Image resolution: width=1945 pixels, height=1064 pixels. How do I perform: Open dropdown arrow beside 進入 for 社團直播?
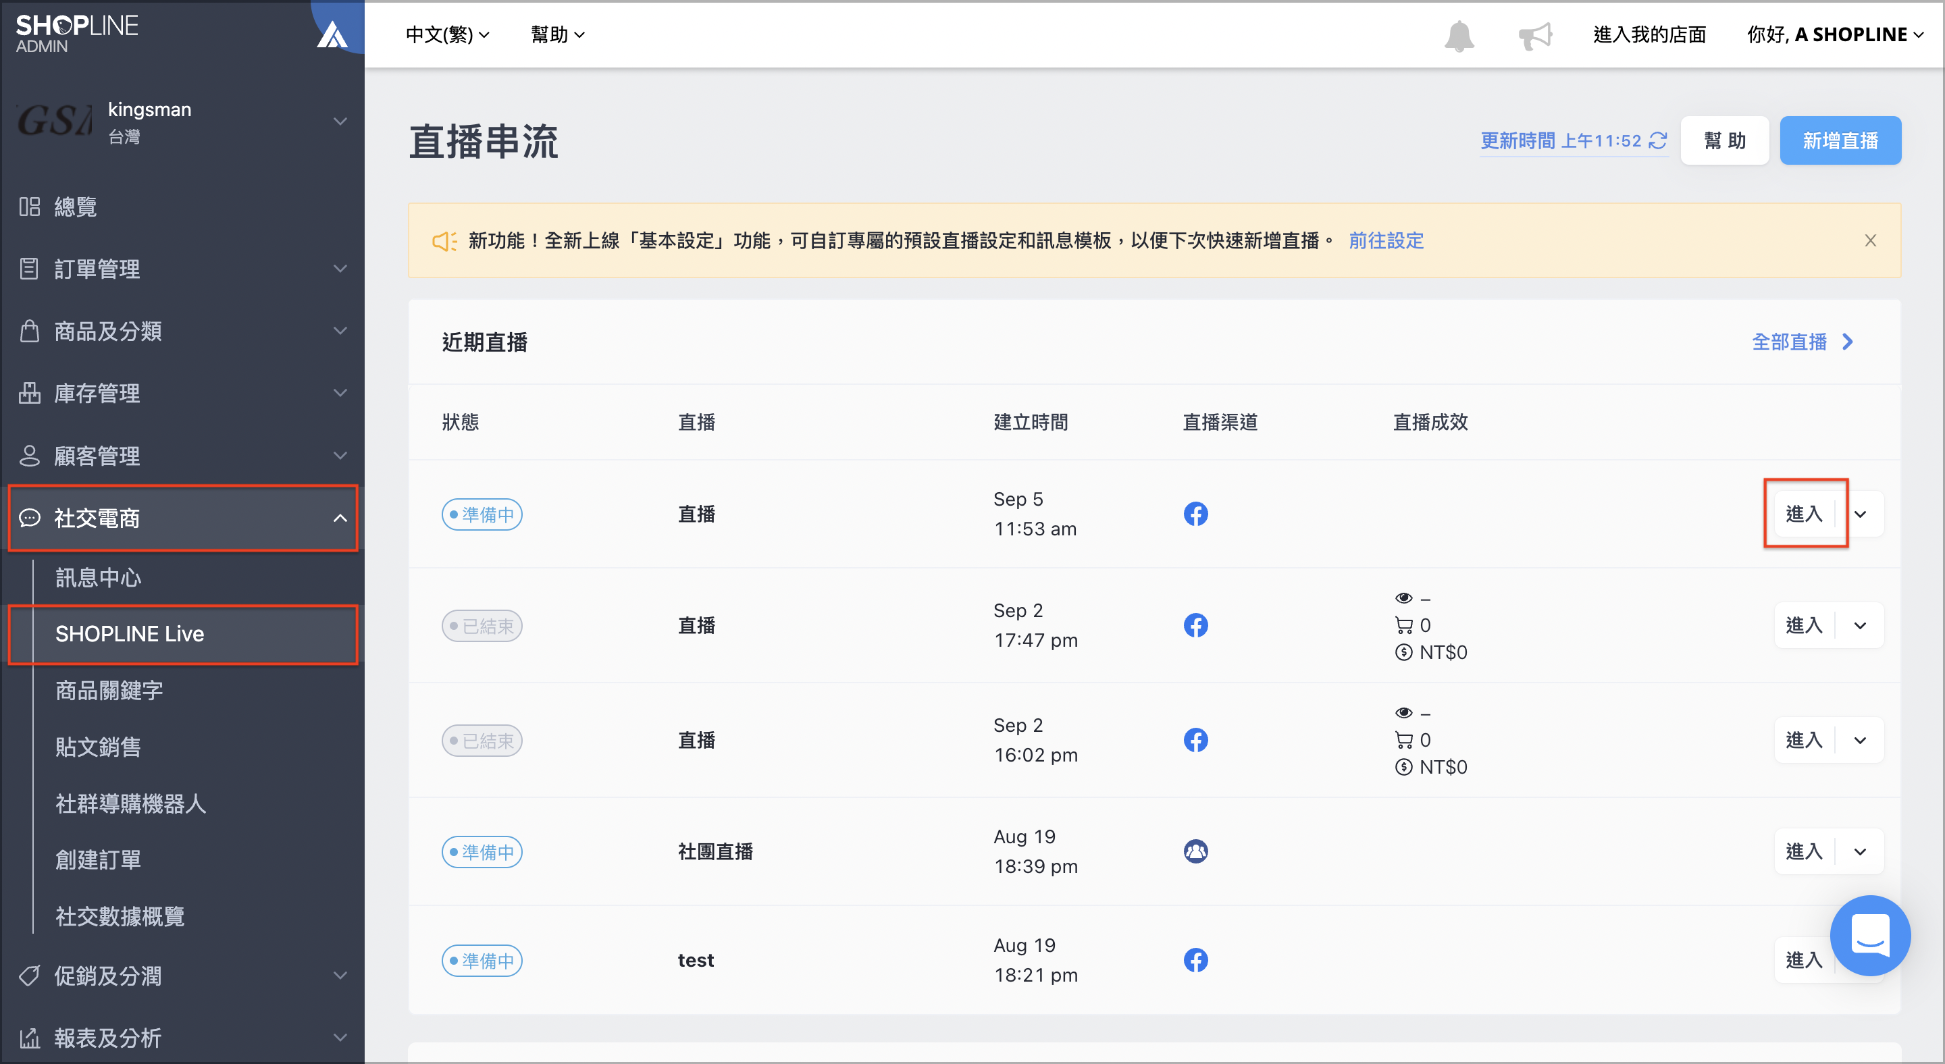(x=1861, y=851)
